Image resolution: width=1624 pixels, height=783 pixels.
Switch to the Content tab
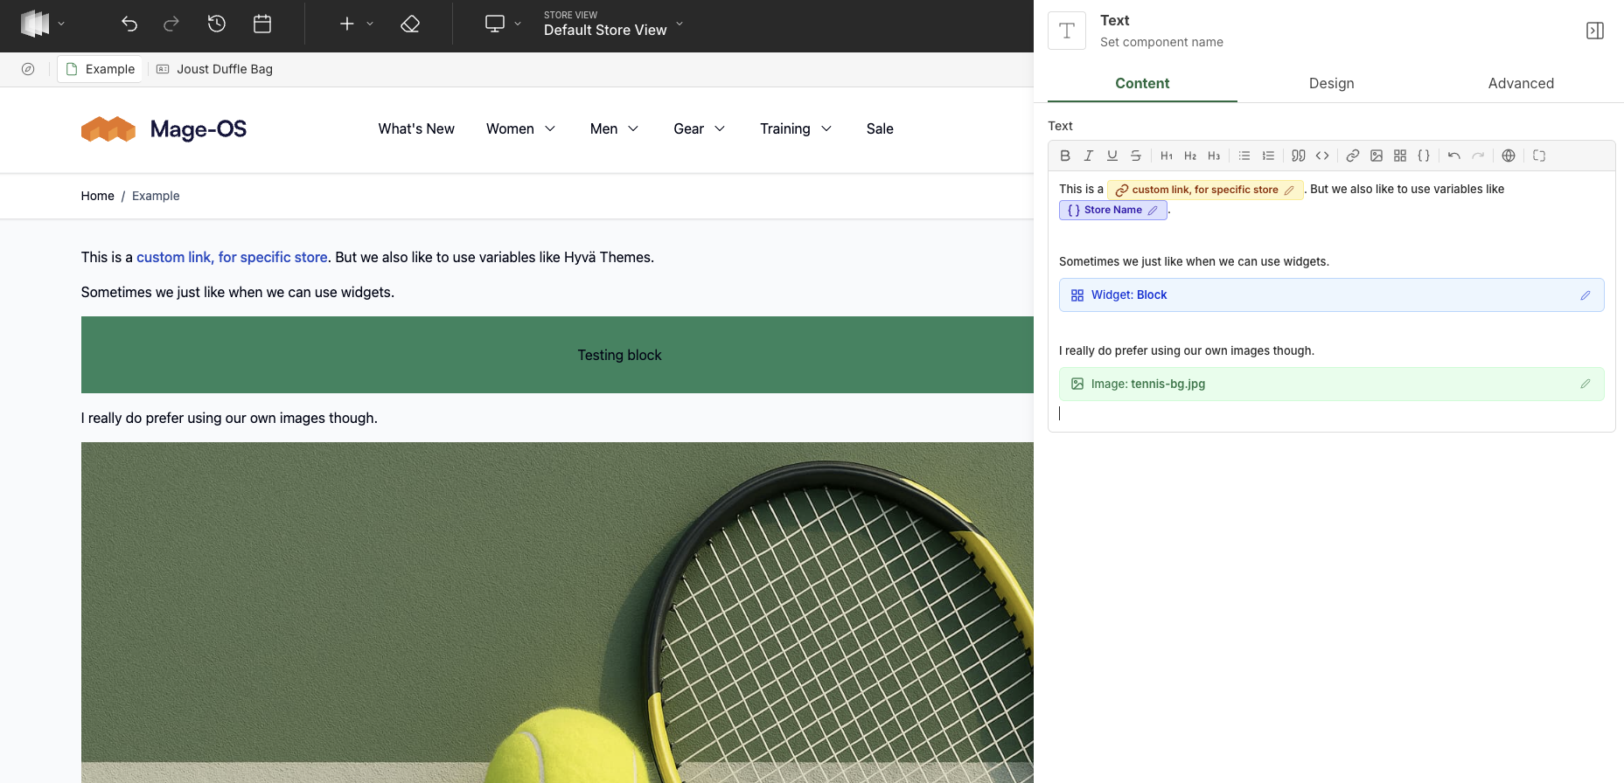(x=1142, y=83)
